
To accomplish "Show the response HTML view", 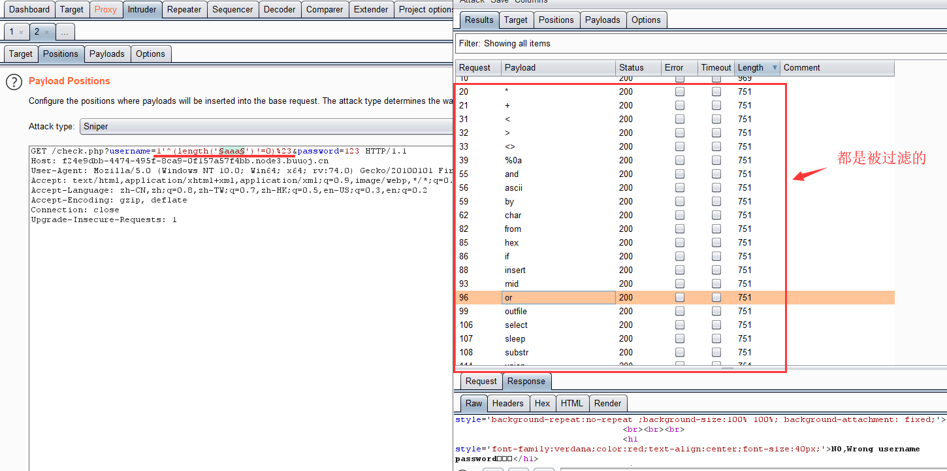I will tap(572, 403).
